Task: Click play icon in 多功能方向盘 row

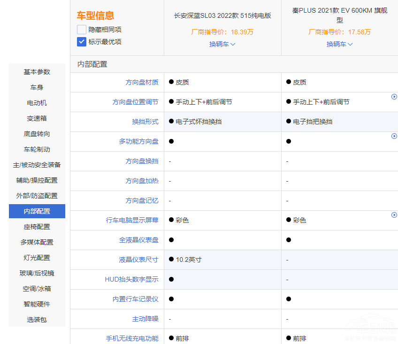Action: pyautogui.click(x=394, y=136)
